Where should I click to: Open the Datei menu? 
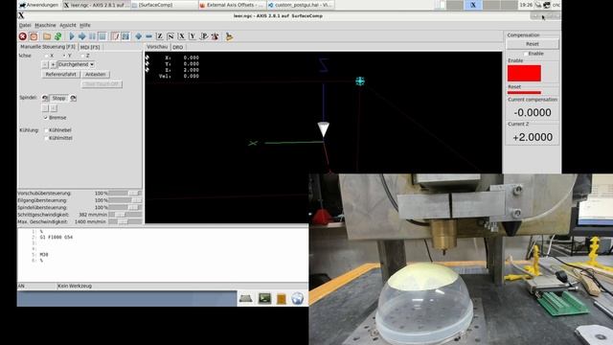coord(25,25)
